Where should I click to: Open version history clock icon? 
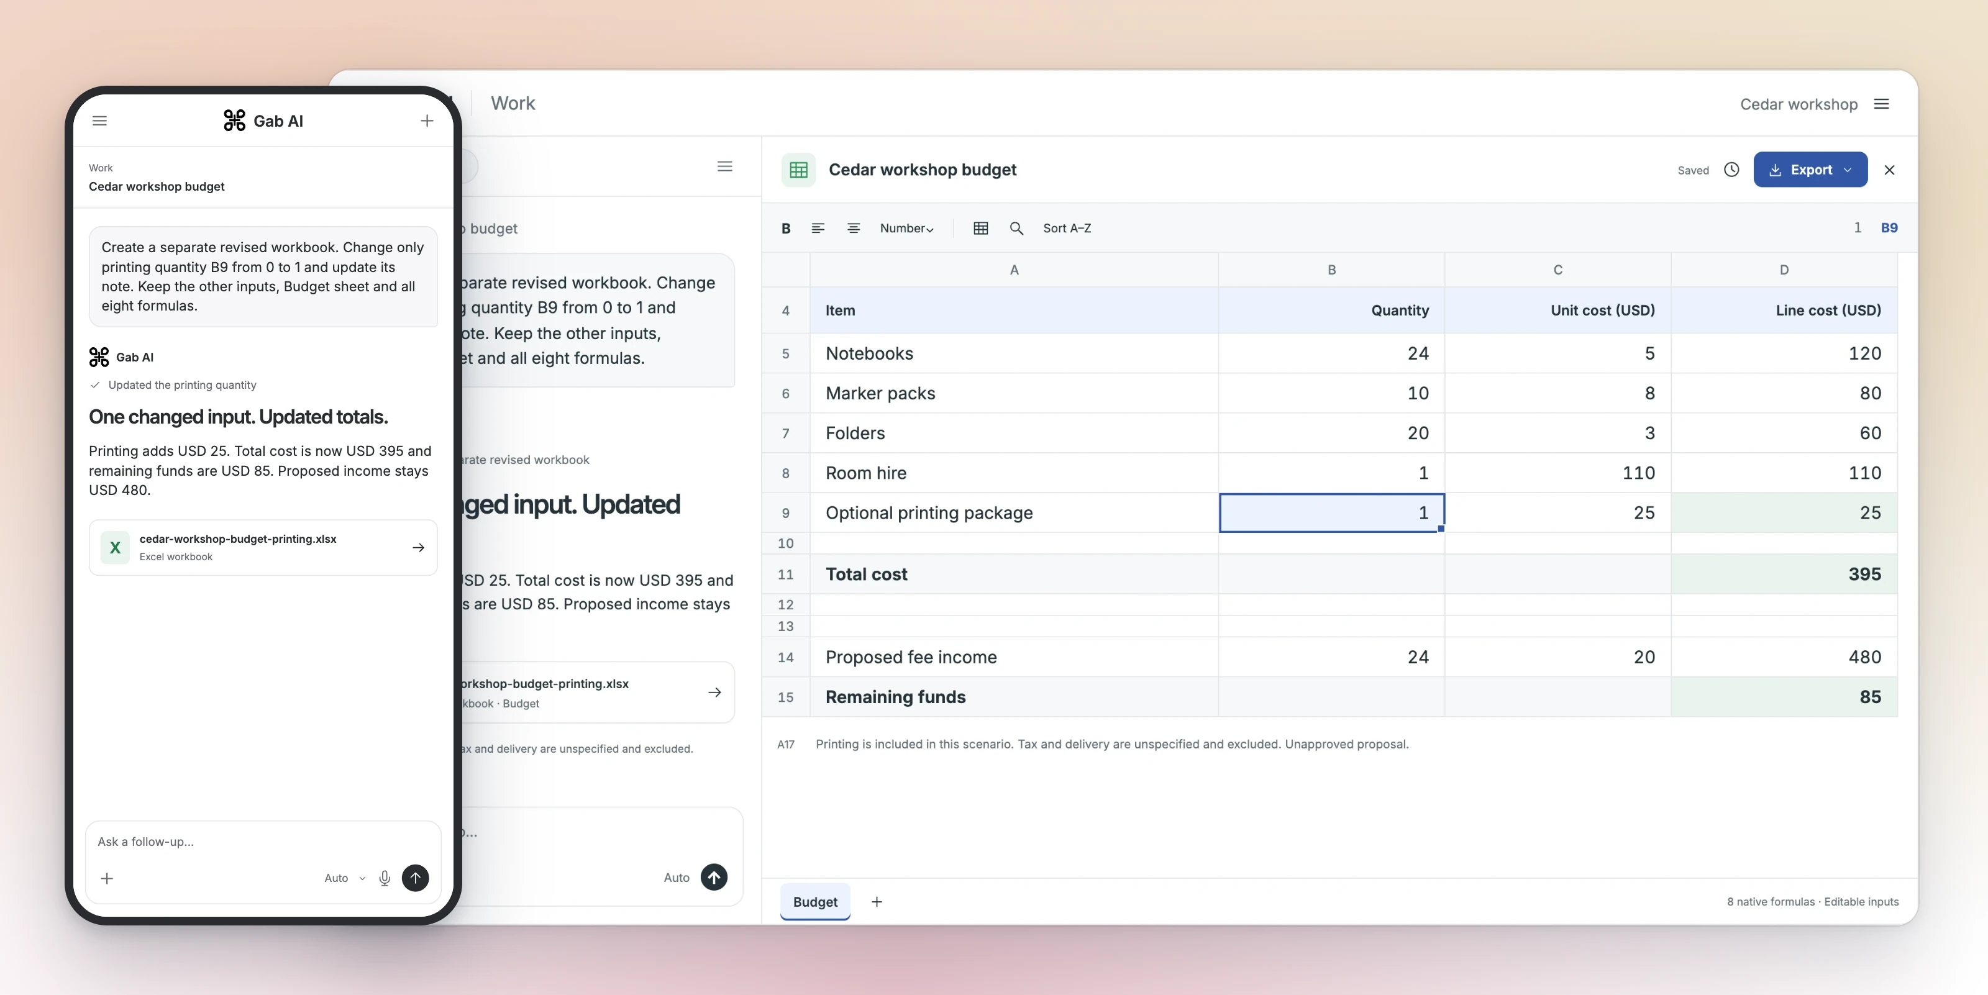1732,170
